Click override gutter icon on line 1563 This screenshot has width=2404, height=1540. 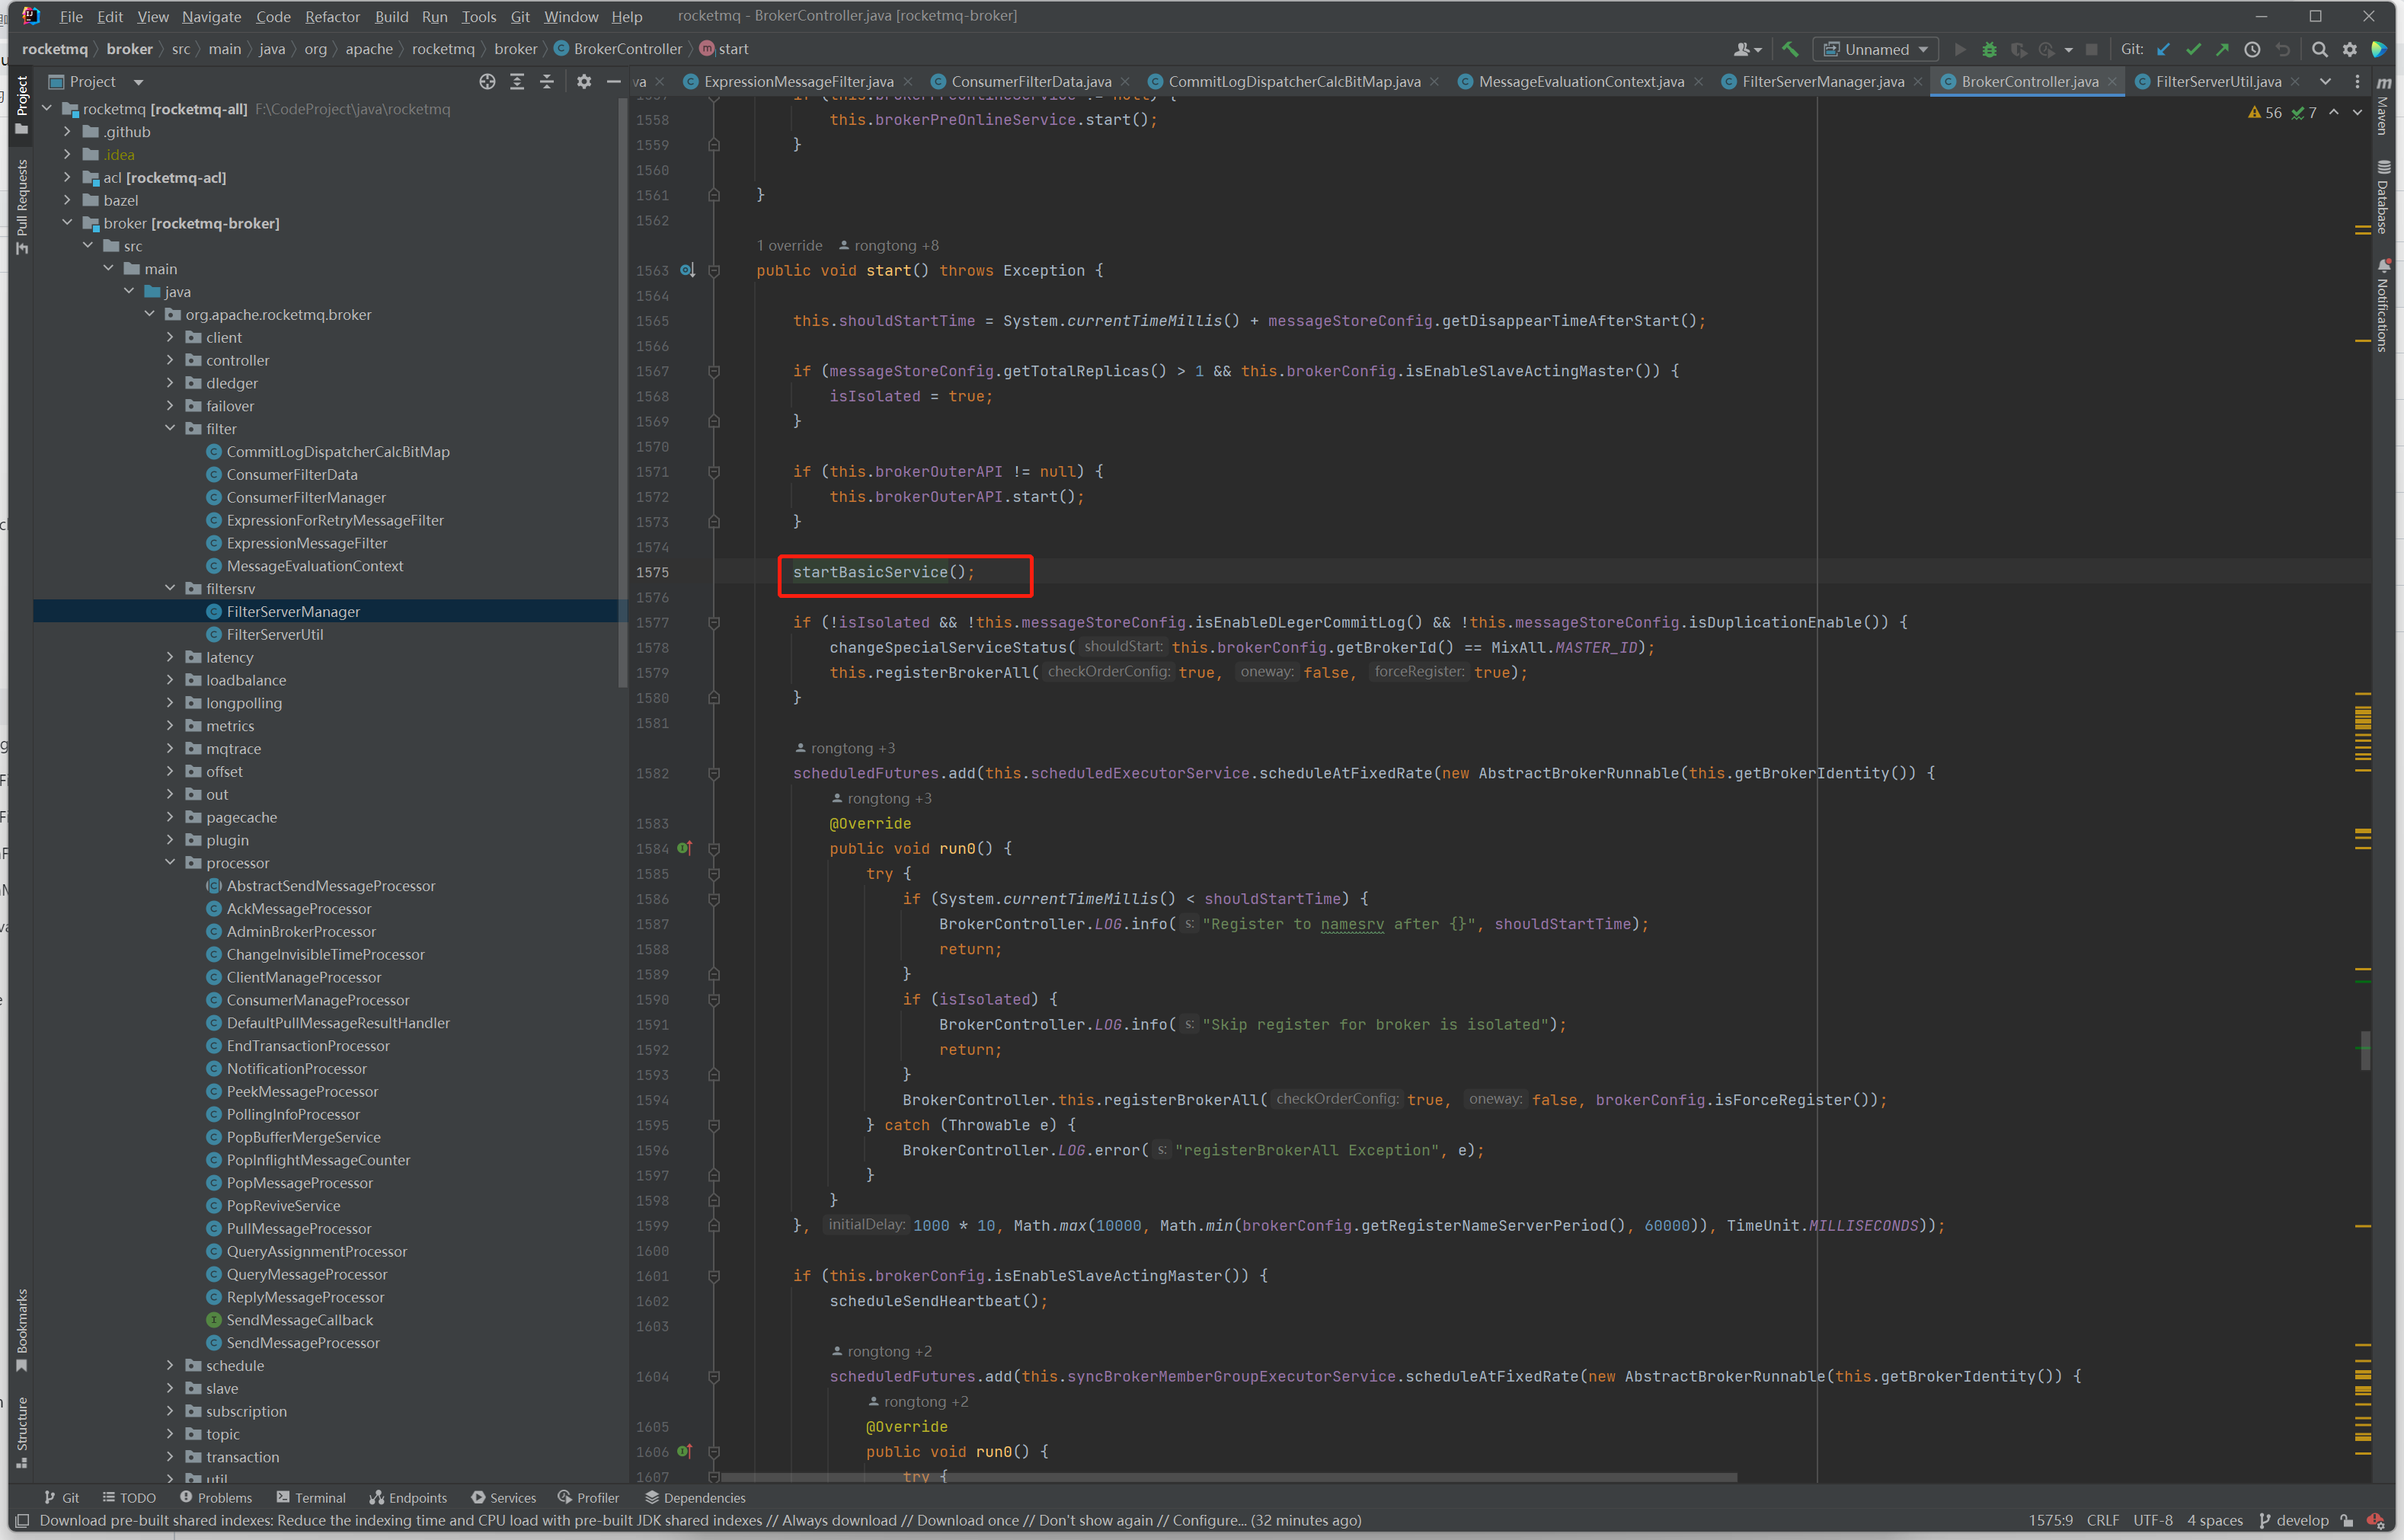(x=687, y=270)
